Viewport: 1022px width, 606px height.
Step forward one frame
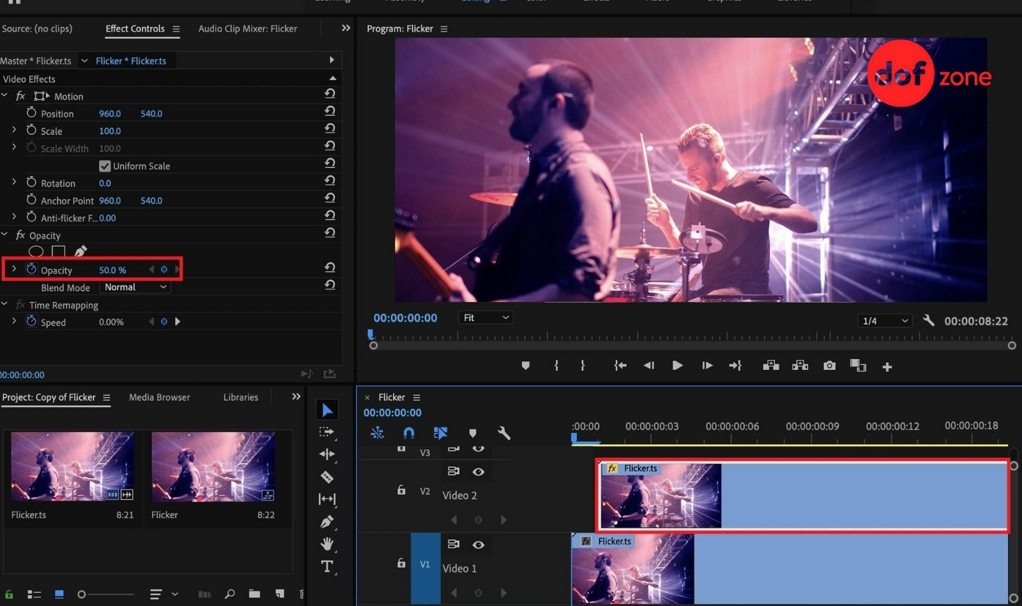point(706,366)
